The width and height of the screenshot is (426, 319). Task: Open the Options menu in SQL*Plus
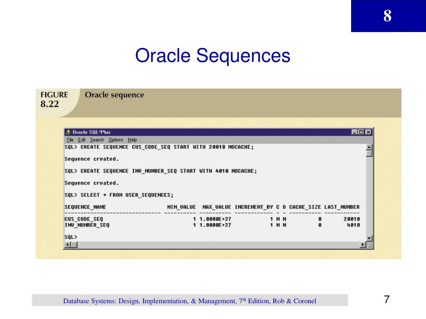(116, 140)
